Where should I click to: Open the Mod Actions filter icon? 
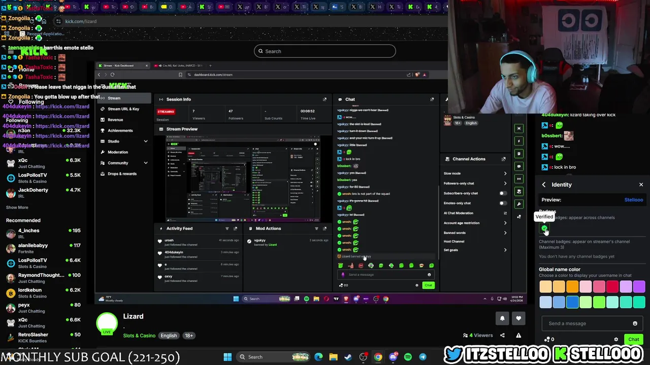tap(316, 229)
